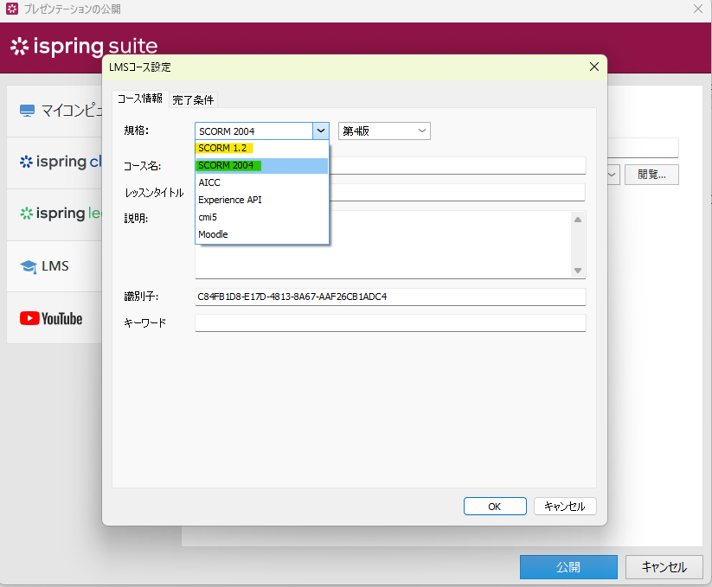This screenshot has width=712, height=587.
Task: Pick cmi5 from the dropdown list
Action: pyautogui.click(x=261, y=217)
